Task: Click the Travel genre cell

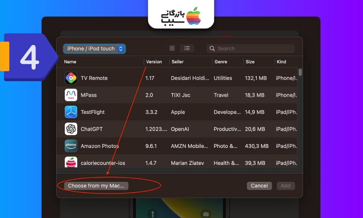Action: coord(221,95)
